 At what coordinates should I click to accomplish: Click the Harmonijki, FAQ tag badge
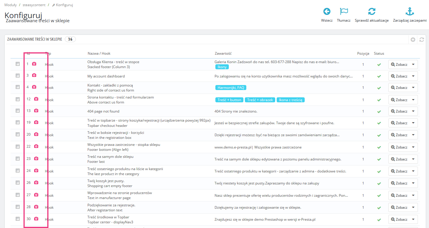pos(231,87)
